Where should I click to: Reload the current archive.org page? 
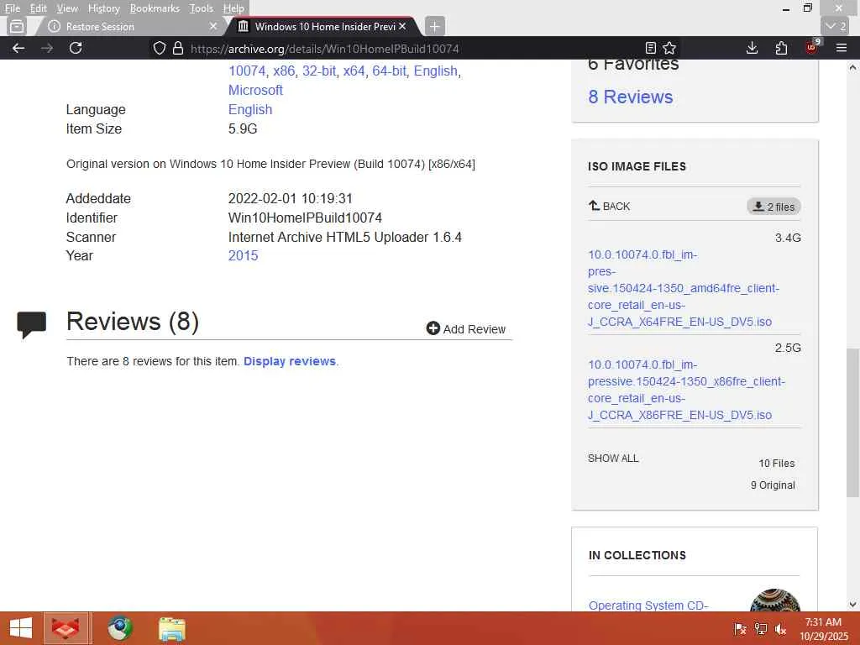click(x=76, y=48)
